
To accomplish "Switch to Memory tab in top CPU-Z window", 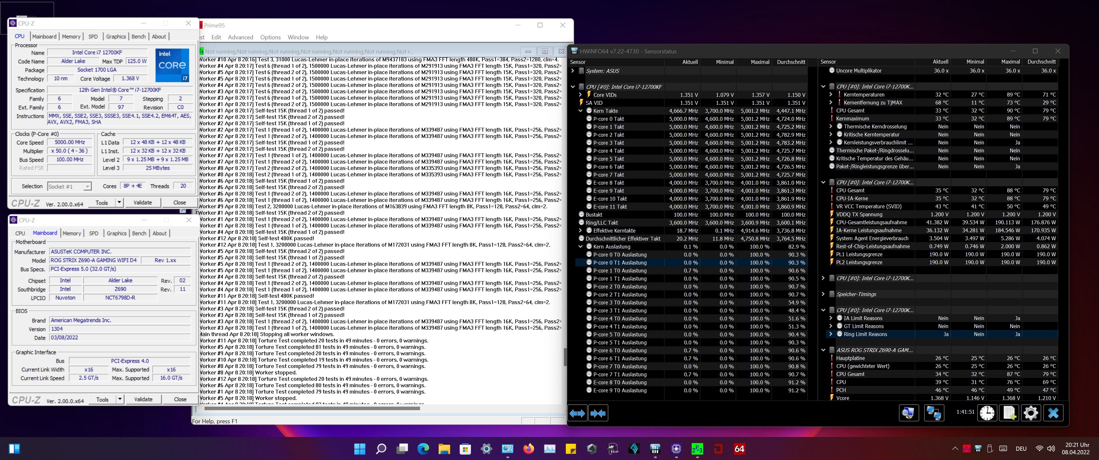I will point(71,37).
